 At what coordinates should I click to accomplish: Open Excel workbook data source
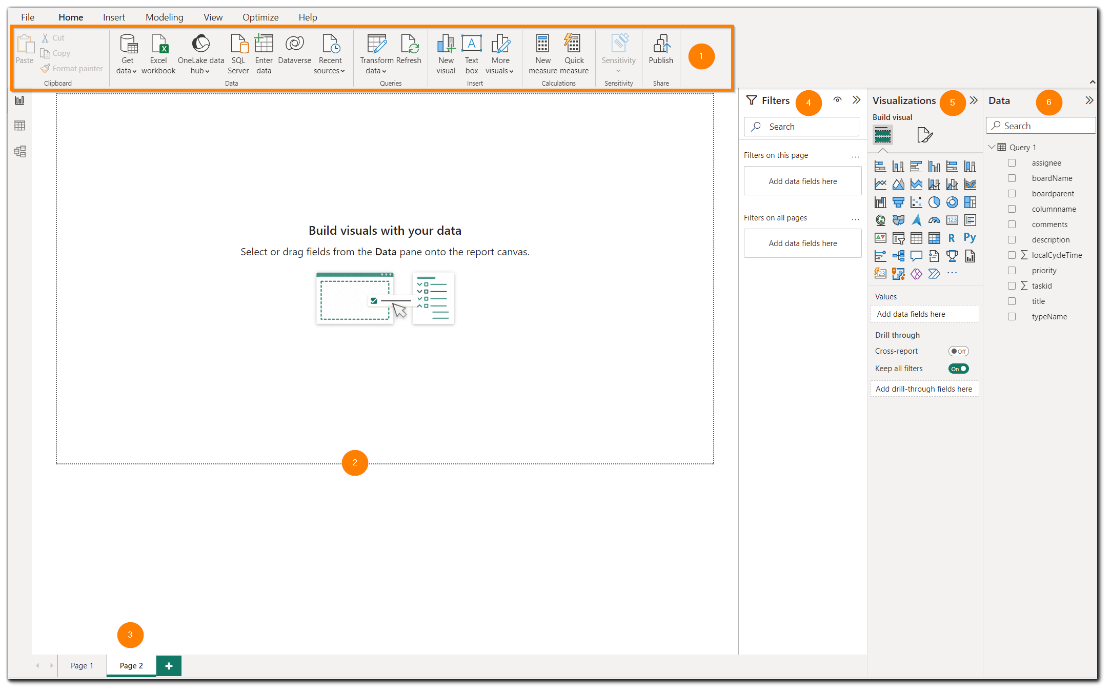pyautogui.click(x=158, y=54)
